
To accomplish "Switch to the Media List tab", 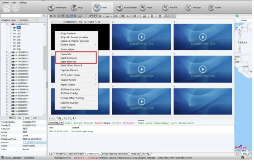I will 135,154.
